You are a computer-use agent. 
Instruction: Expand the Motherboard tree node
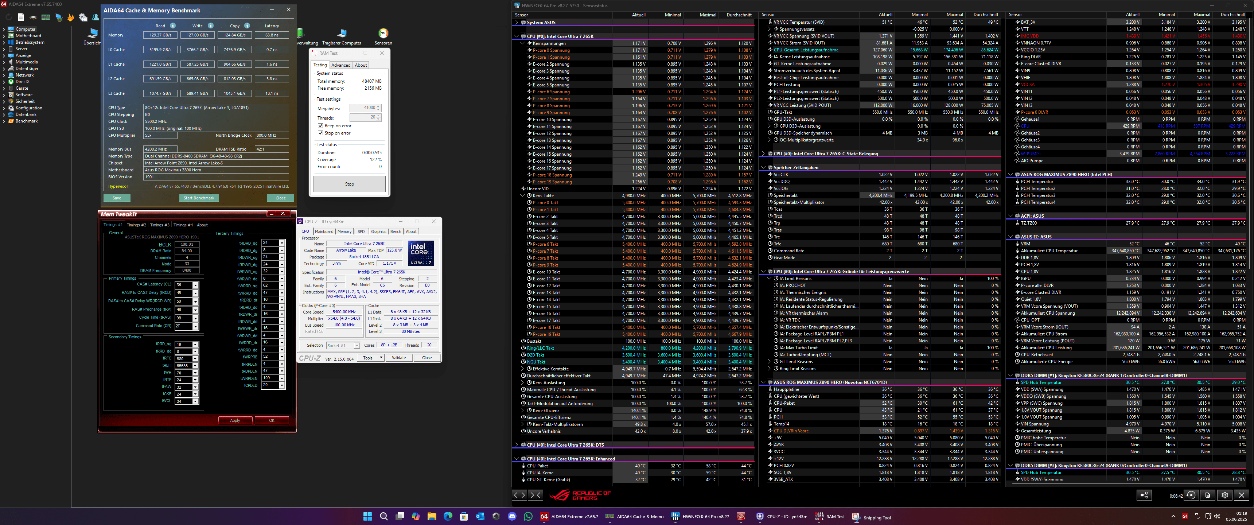[4, 36]
